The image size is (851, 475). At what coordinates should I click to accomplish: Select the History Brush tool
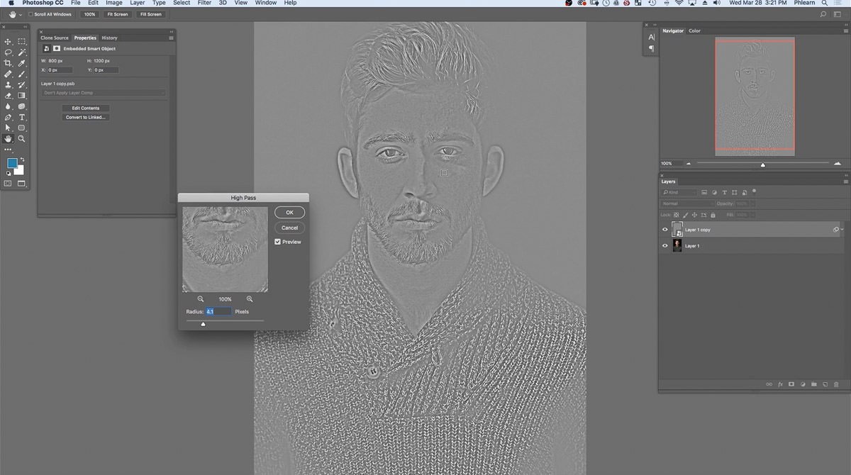22,84
